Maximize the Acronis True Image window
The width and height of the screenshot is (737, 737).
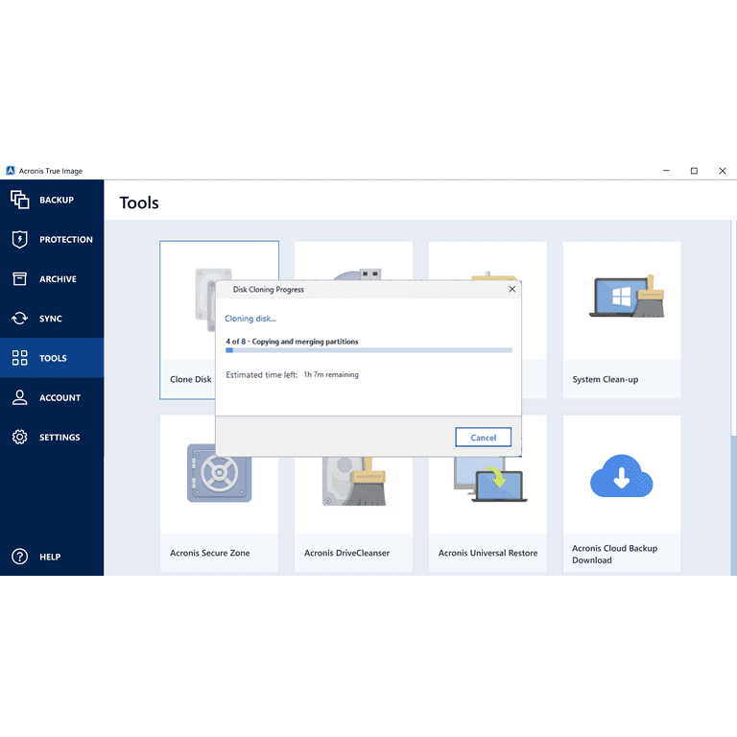pyautogui.click(x=694, y=171)
